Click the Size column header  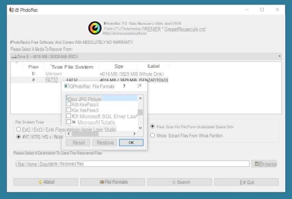(119, 66)
